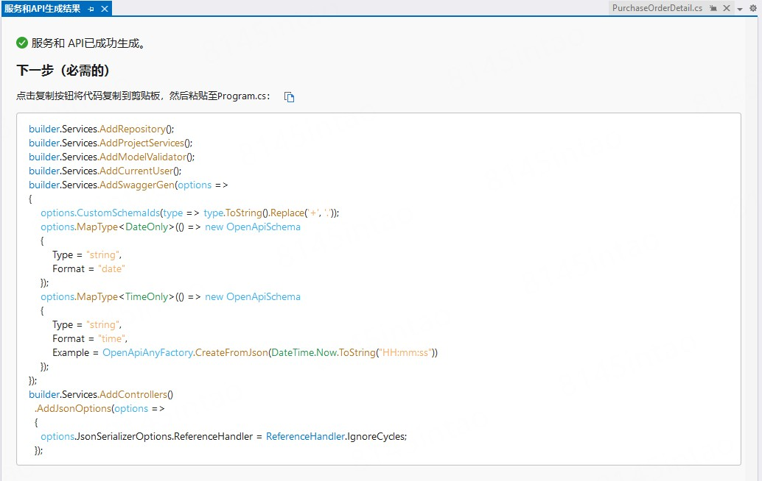
Task: Click the AddProjectServices code line
Action: click(x=111, y=143)
